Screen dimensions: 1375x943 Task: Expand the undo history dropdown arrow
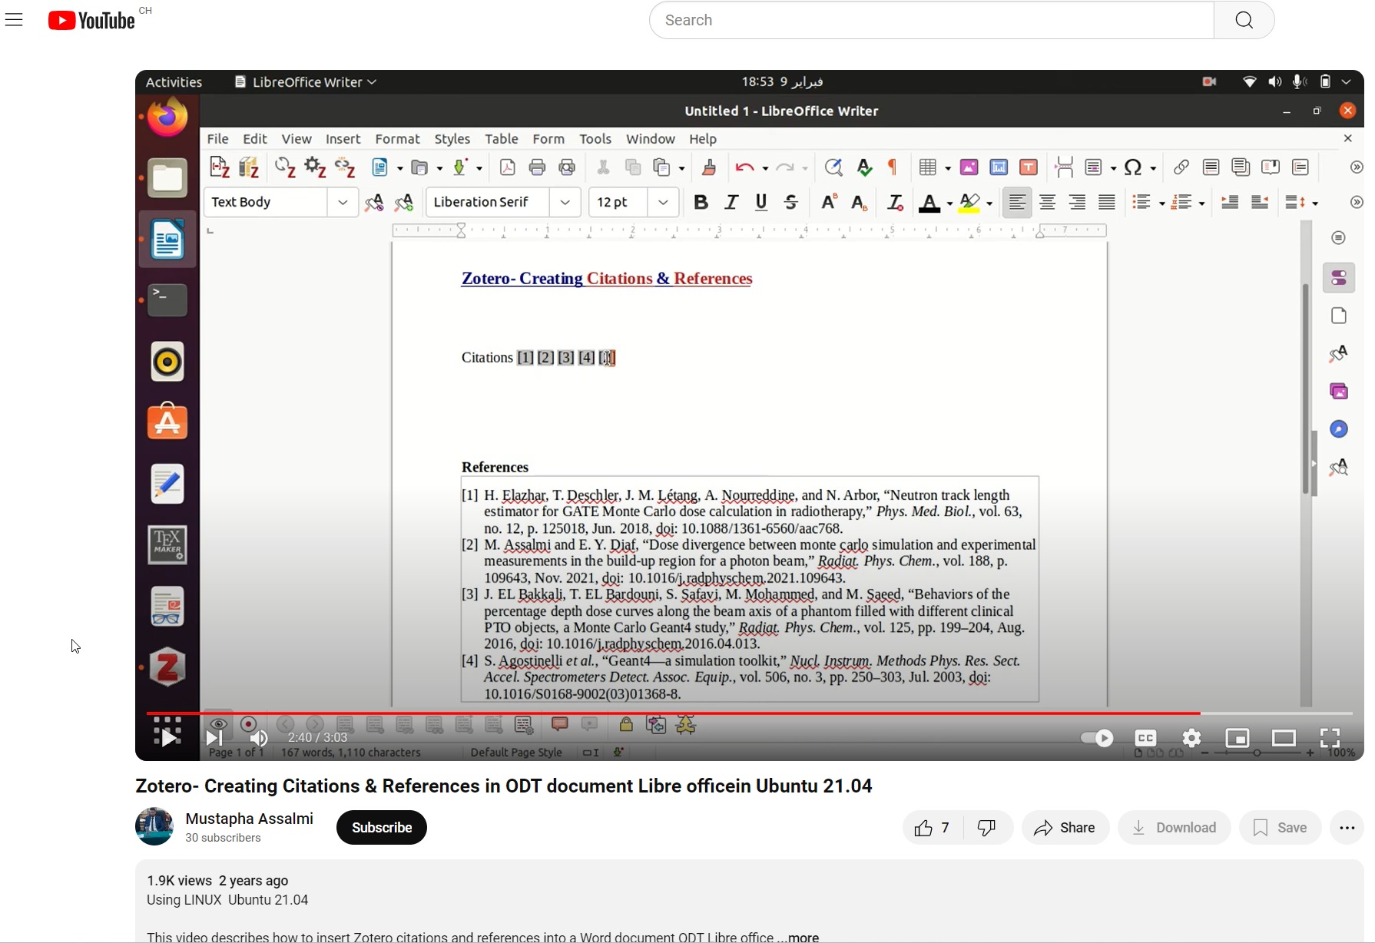[765, 168]
